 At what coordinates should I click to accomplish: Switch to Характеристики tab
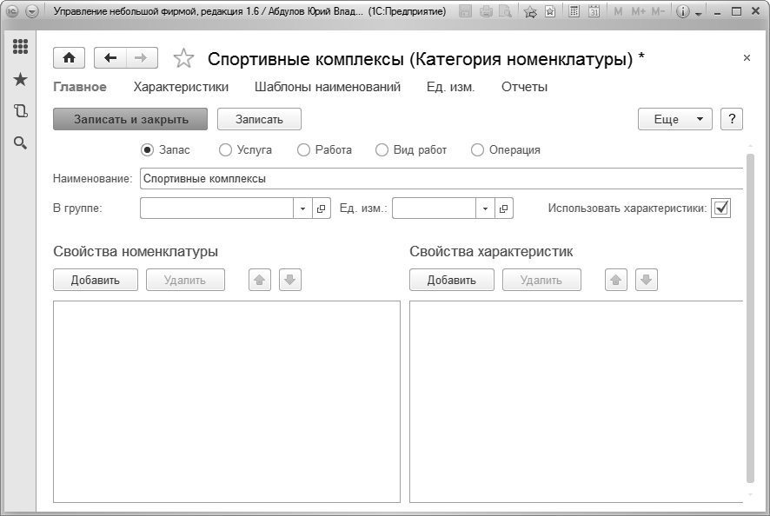[x=181, y=87]
